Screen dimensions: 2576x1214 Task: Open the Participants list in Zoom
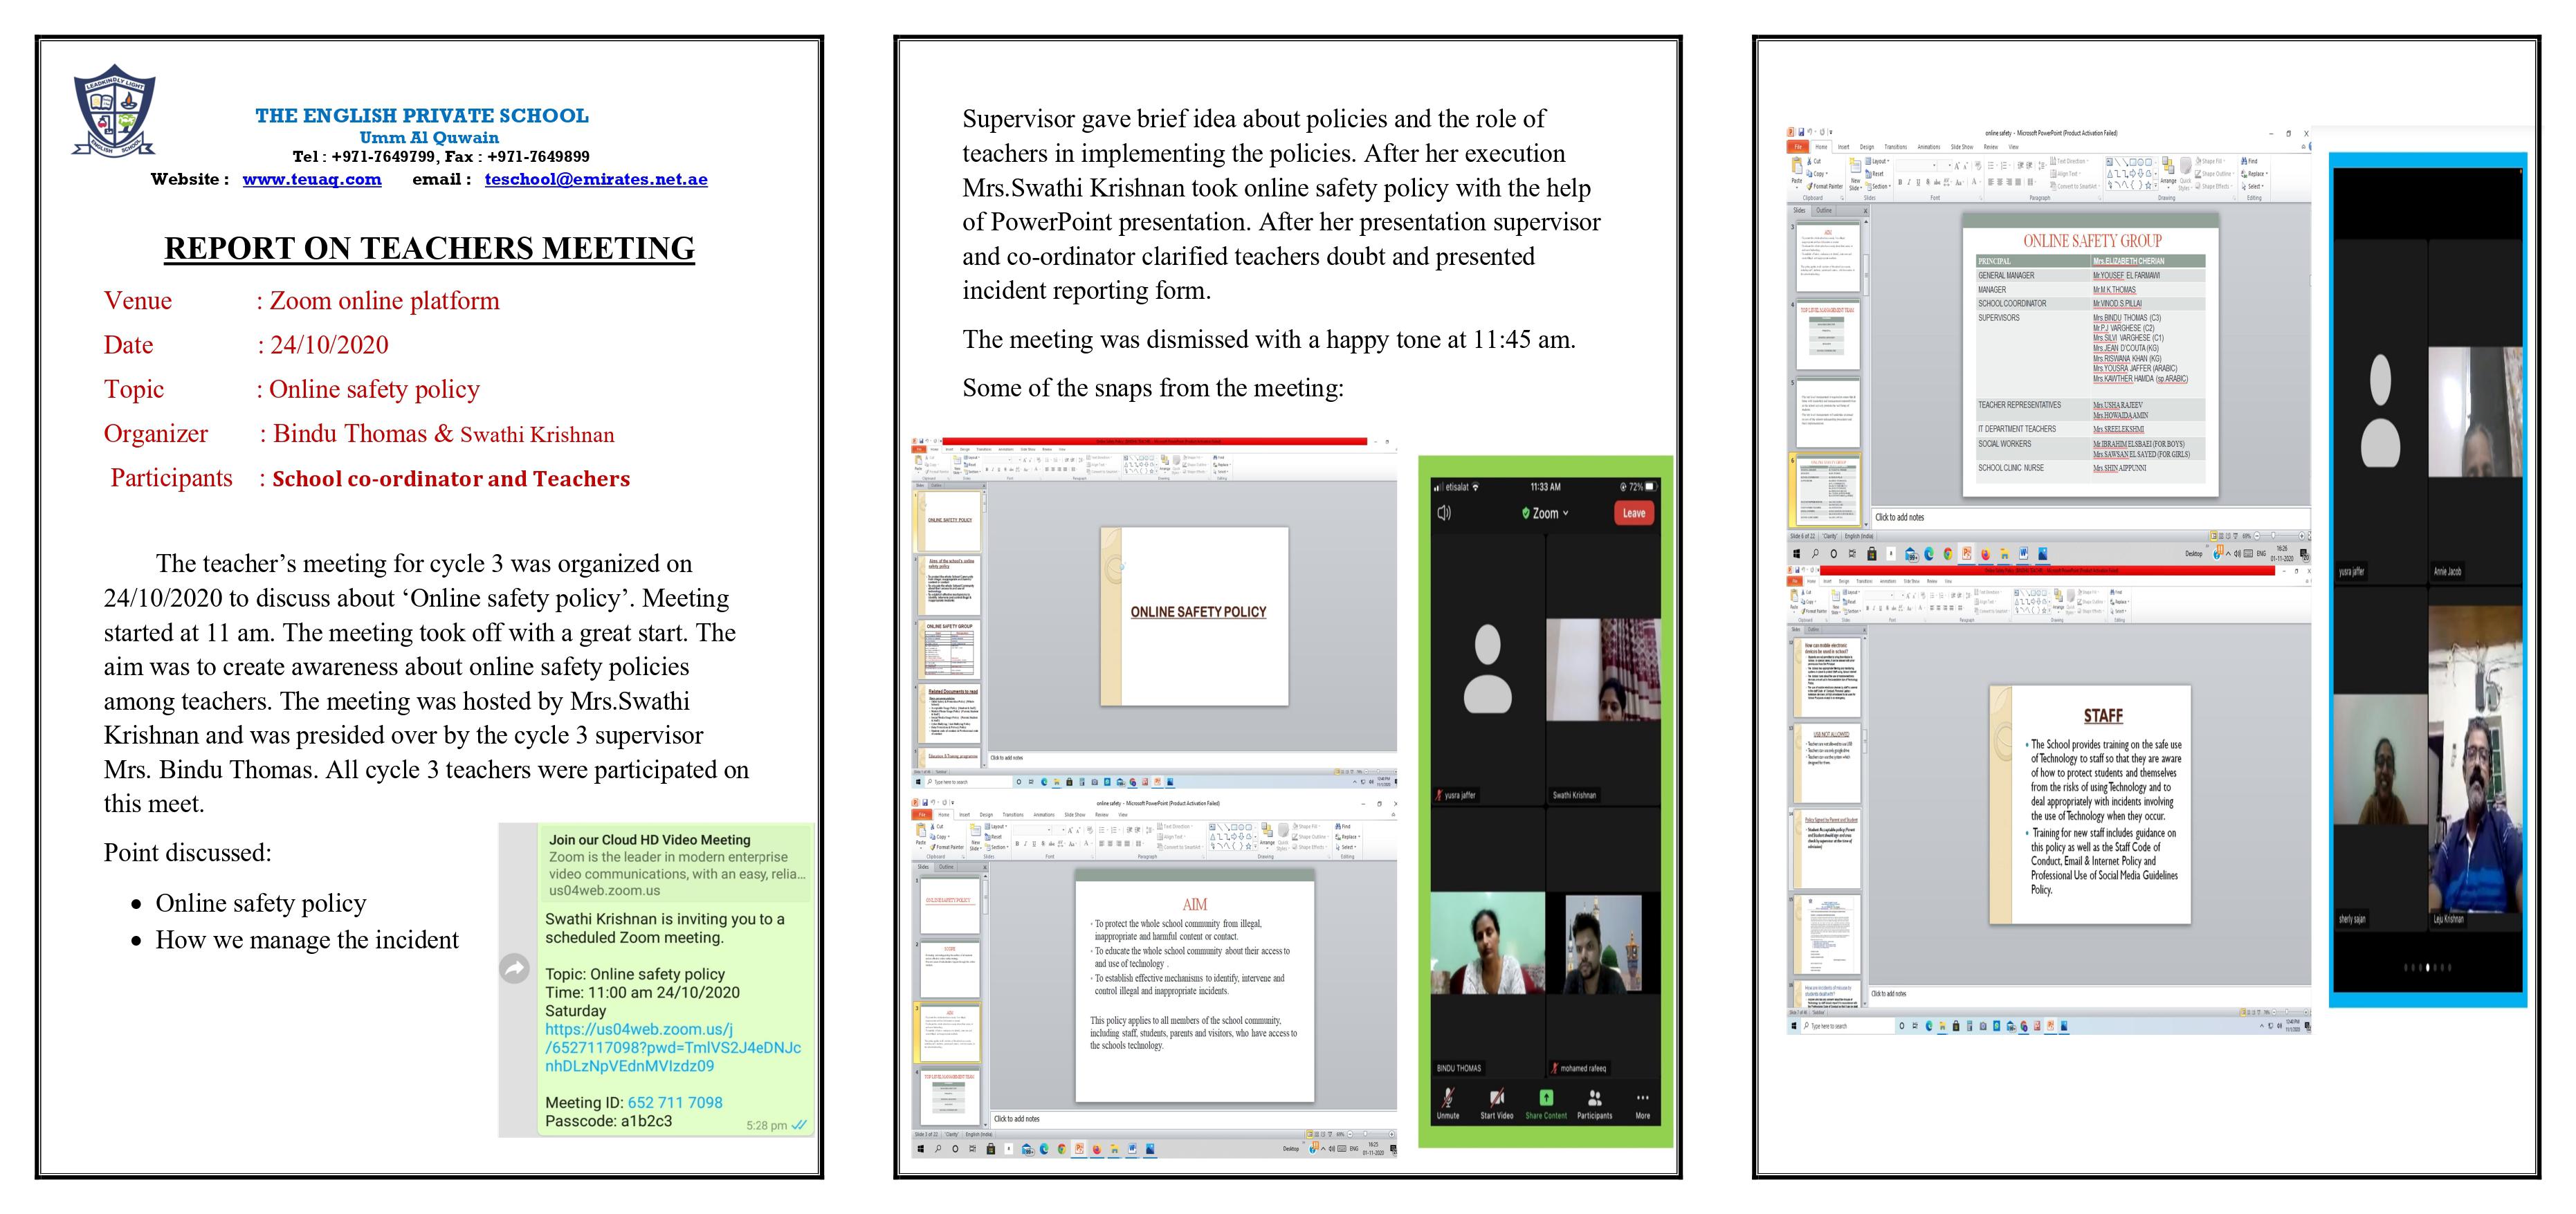pos(1595,1104)
